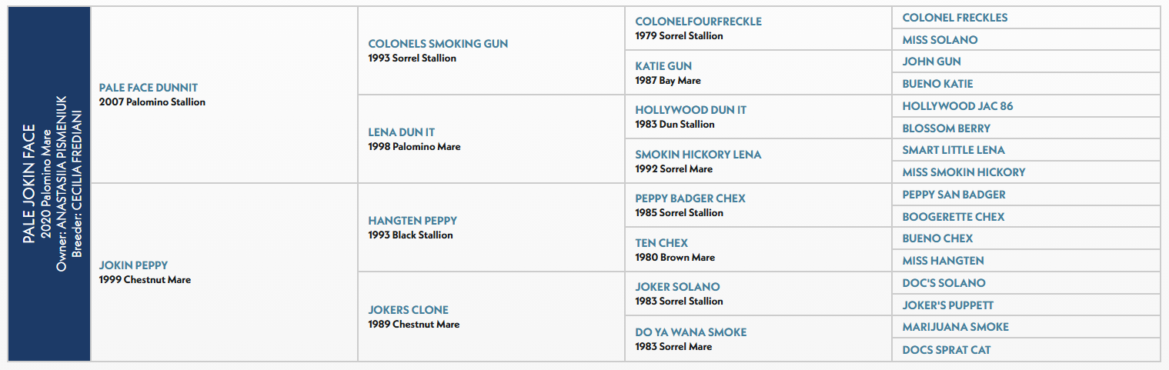Screen dimensions: 1169x370
Task: Click DO YA WANA SMOKE link
Action: tap(690, 332)
